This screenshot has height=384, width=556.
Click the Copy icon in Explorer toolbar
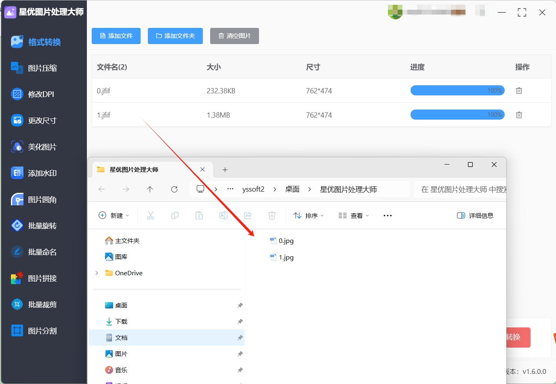pyautogui.click(x=175, y=215)
